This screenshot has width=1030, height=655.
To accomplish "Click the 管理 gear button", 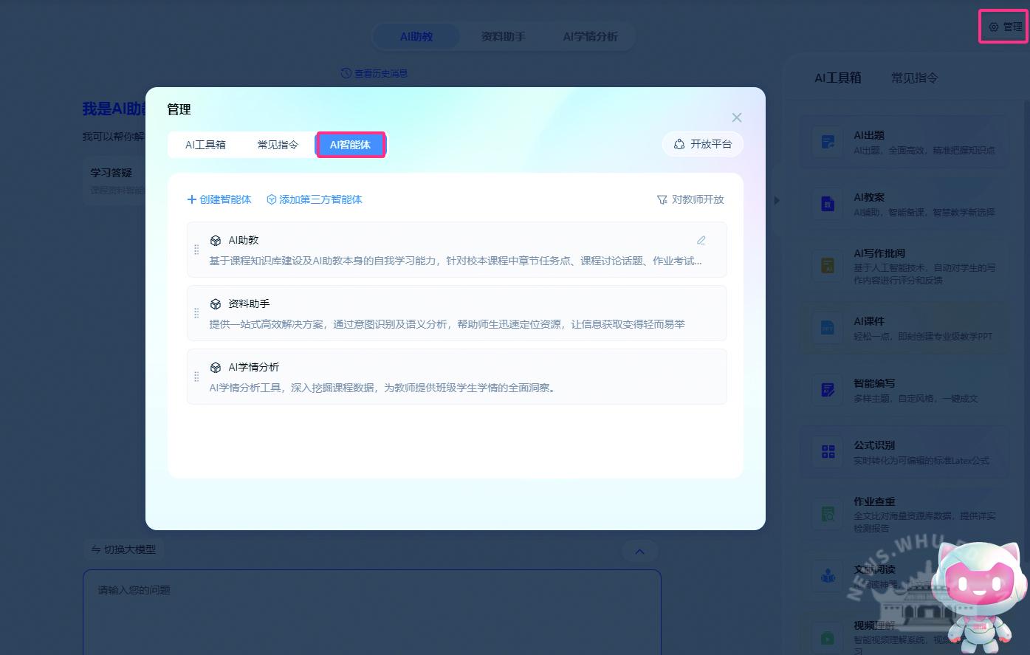I will coord(1005,27).
